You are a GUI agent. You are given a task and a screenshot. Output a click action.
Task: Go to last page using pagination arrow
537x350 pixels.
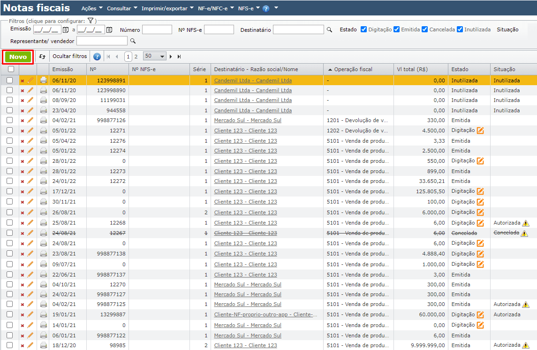(179, 57)
